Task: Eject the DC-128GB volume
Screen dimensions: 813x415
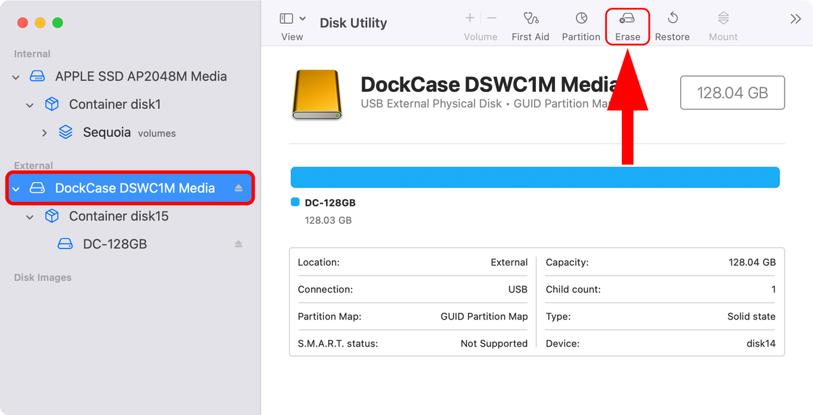Action: pyautogui.click(x=238, y=244)
